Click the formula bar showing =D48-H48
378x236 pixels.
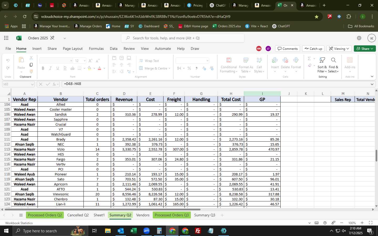[215, 84]
